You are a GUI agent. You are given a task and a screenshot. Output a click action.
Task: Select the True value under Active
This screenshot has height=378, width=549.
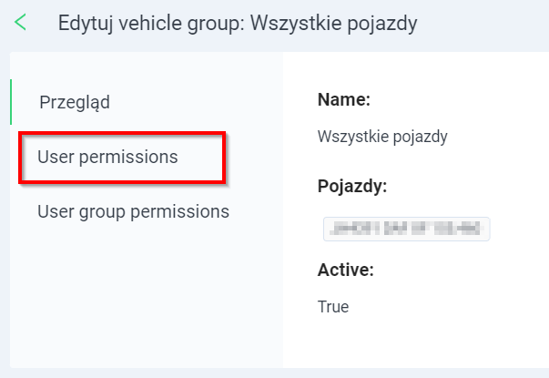333,307
